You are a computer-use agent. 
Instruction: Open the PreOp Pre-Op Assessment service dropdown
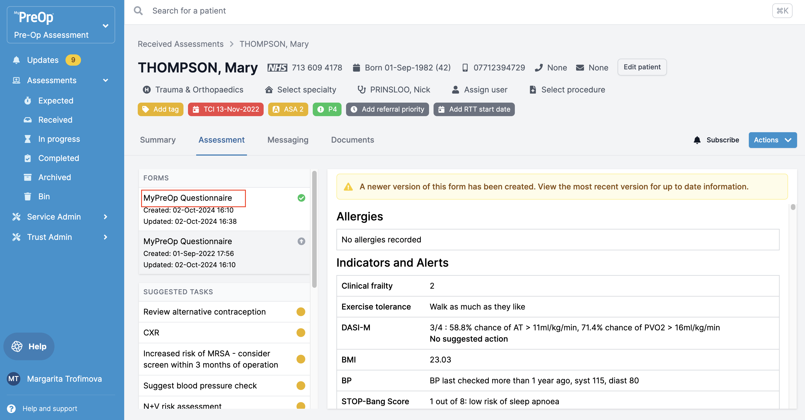click(61, 25)
